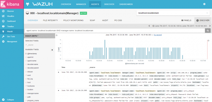The height and width of the screenshot is (102, 212).
Task: Select the manager.name field
Action: click(x=33, y=93)
